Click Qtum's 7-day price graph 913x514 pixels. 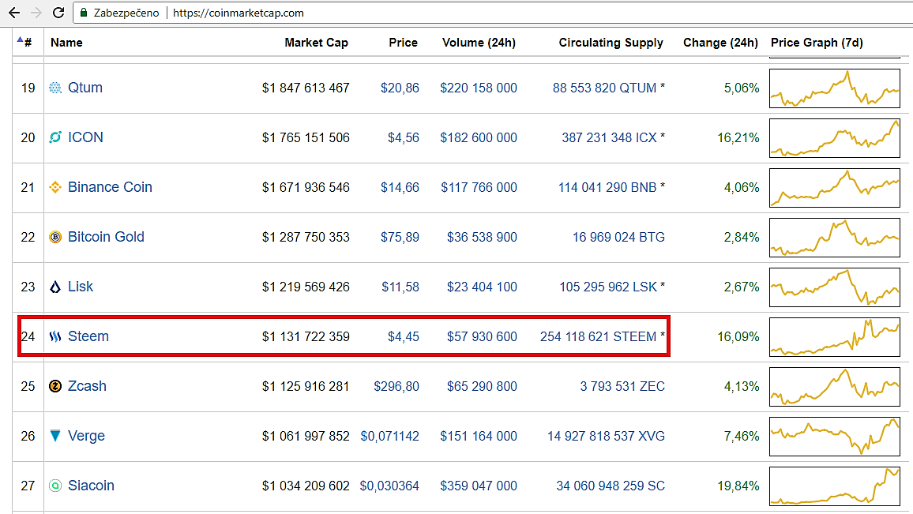834,88
